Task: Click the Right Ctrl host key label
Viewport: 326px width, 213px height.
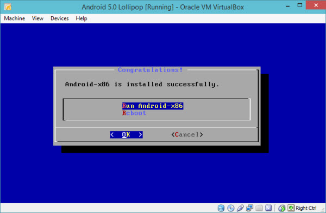Action: [x=306, y=208]
